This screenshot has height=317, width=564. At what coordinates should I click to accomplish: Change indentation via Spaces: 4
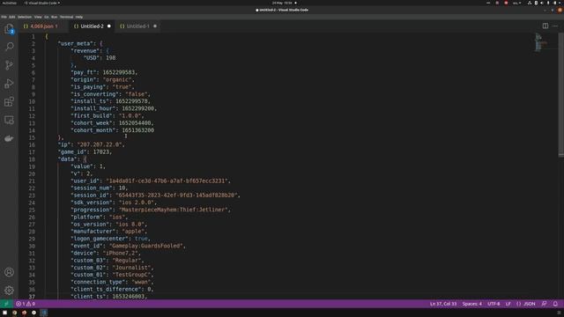[x=472, y=304]
